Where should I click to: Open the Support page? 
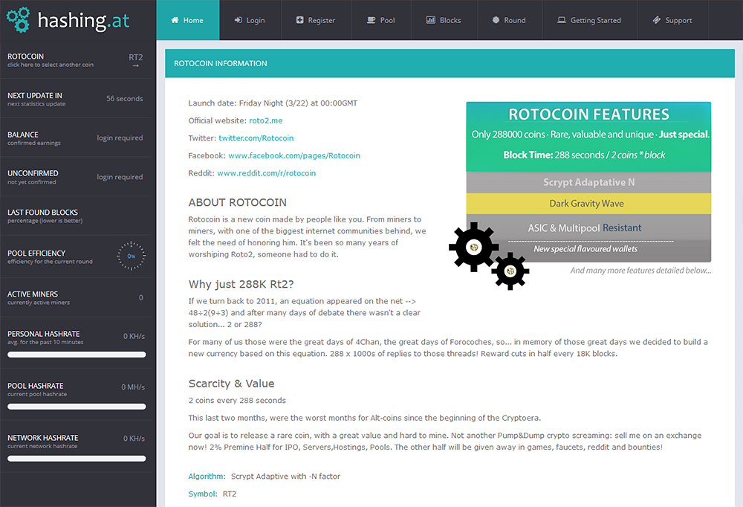click(673, 20)
